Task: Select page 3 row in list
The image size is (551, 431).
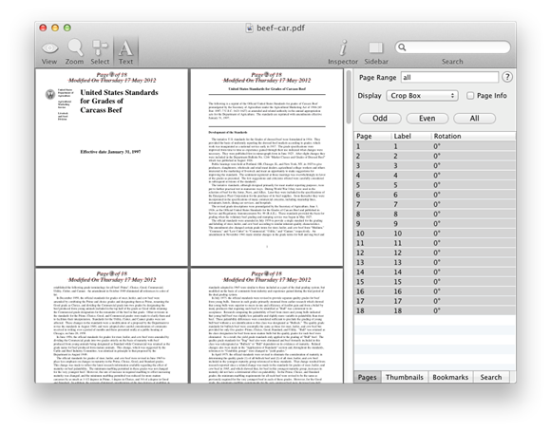Action: (435, 165)
